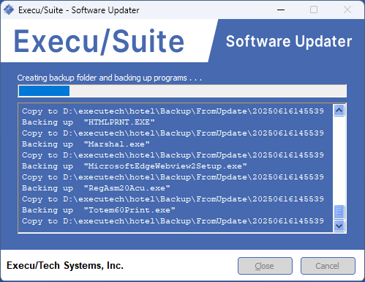Click the Execu/Suite logo banner
This screenshot has height=282, width=365.
[99, 41]
